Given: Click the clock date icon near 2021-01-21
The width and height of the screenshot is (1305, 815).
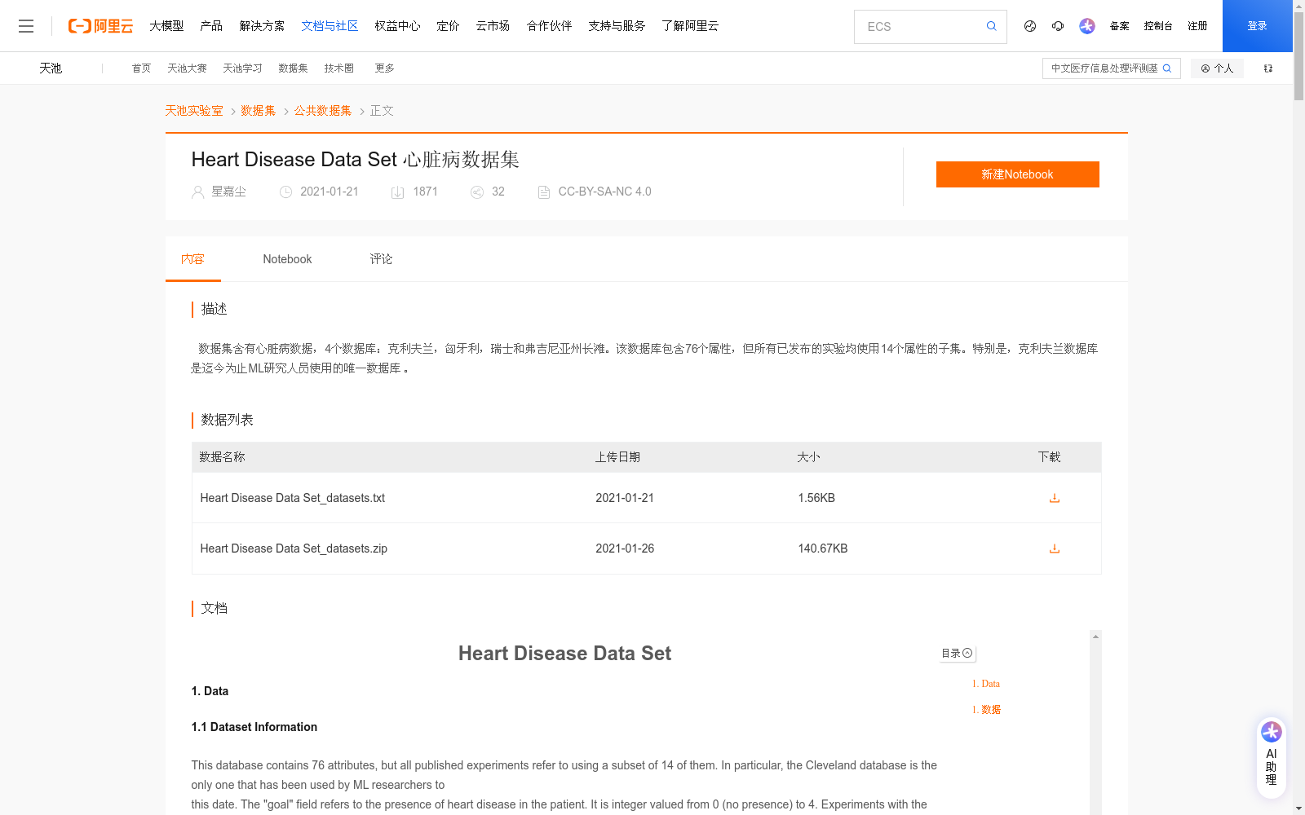Looking at the screenshot, I should (x=285, y=192).
